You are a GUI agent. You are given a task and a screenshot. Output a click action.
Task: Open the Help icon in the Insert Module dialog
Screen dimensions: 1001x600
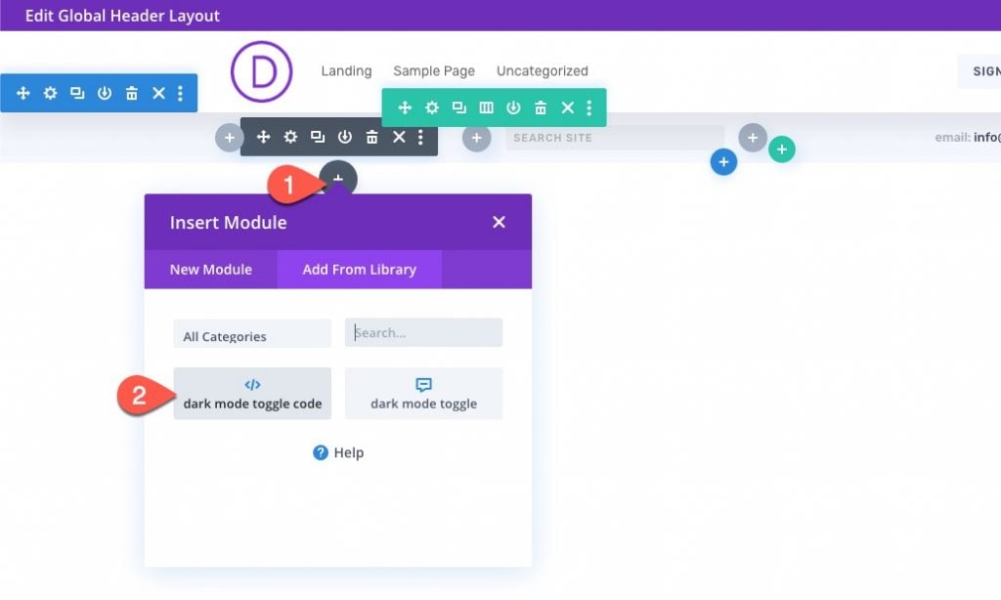tap(323, 451)
